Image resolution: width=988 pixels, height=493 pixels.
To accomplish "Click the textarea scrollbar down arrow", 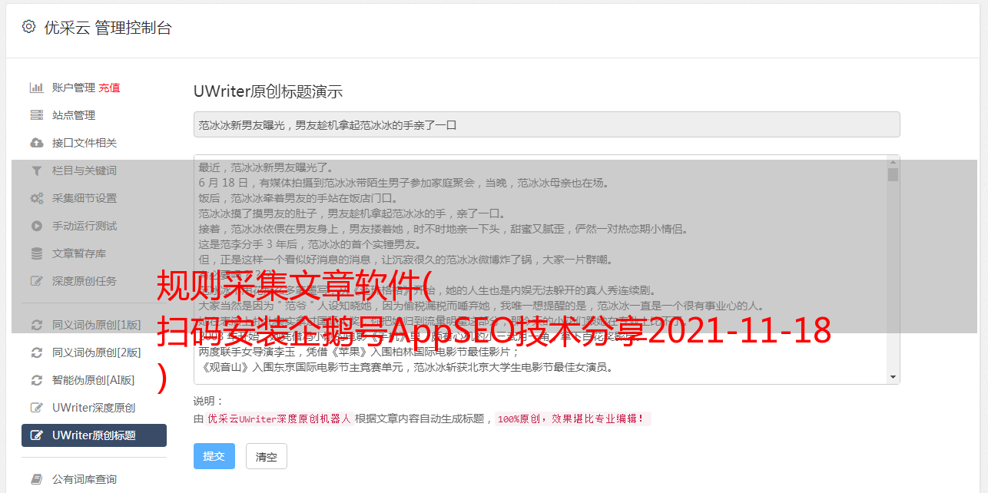I will click(893, 377).
